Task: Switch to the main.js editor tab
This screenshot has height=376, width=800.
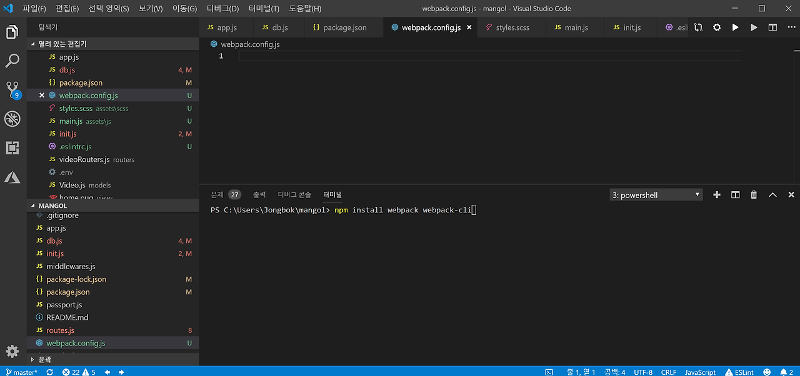Action: click(x=576, y=27)
